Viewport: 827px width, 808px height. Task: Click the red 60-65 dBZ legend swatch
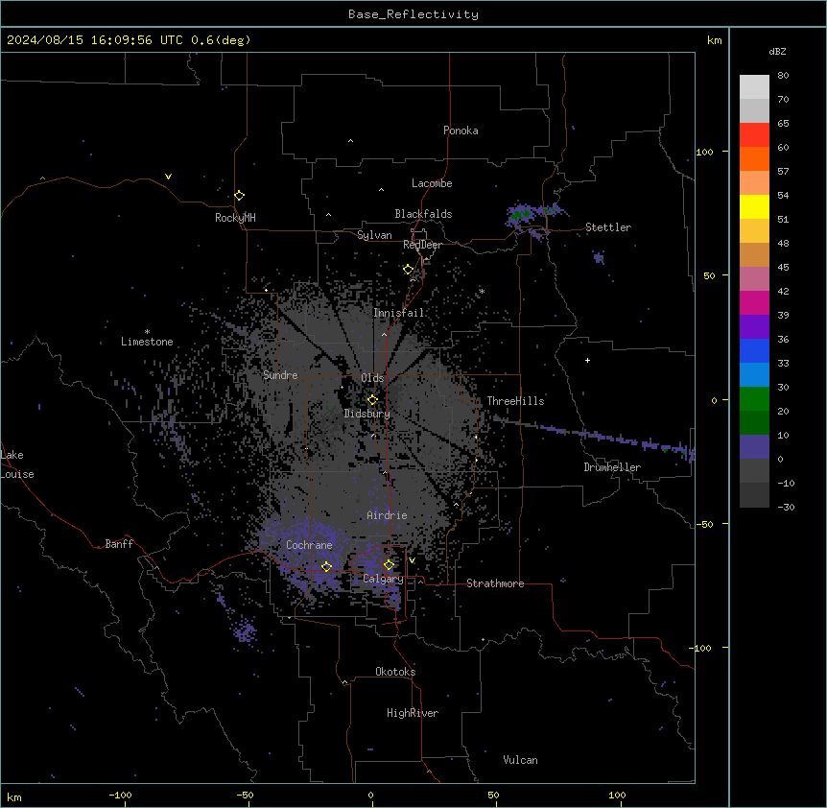point(754,135)
